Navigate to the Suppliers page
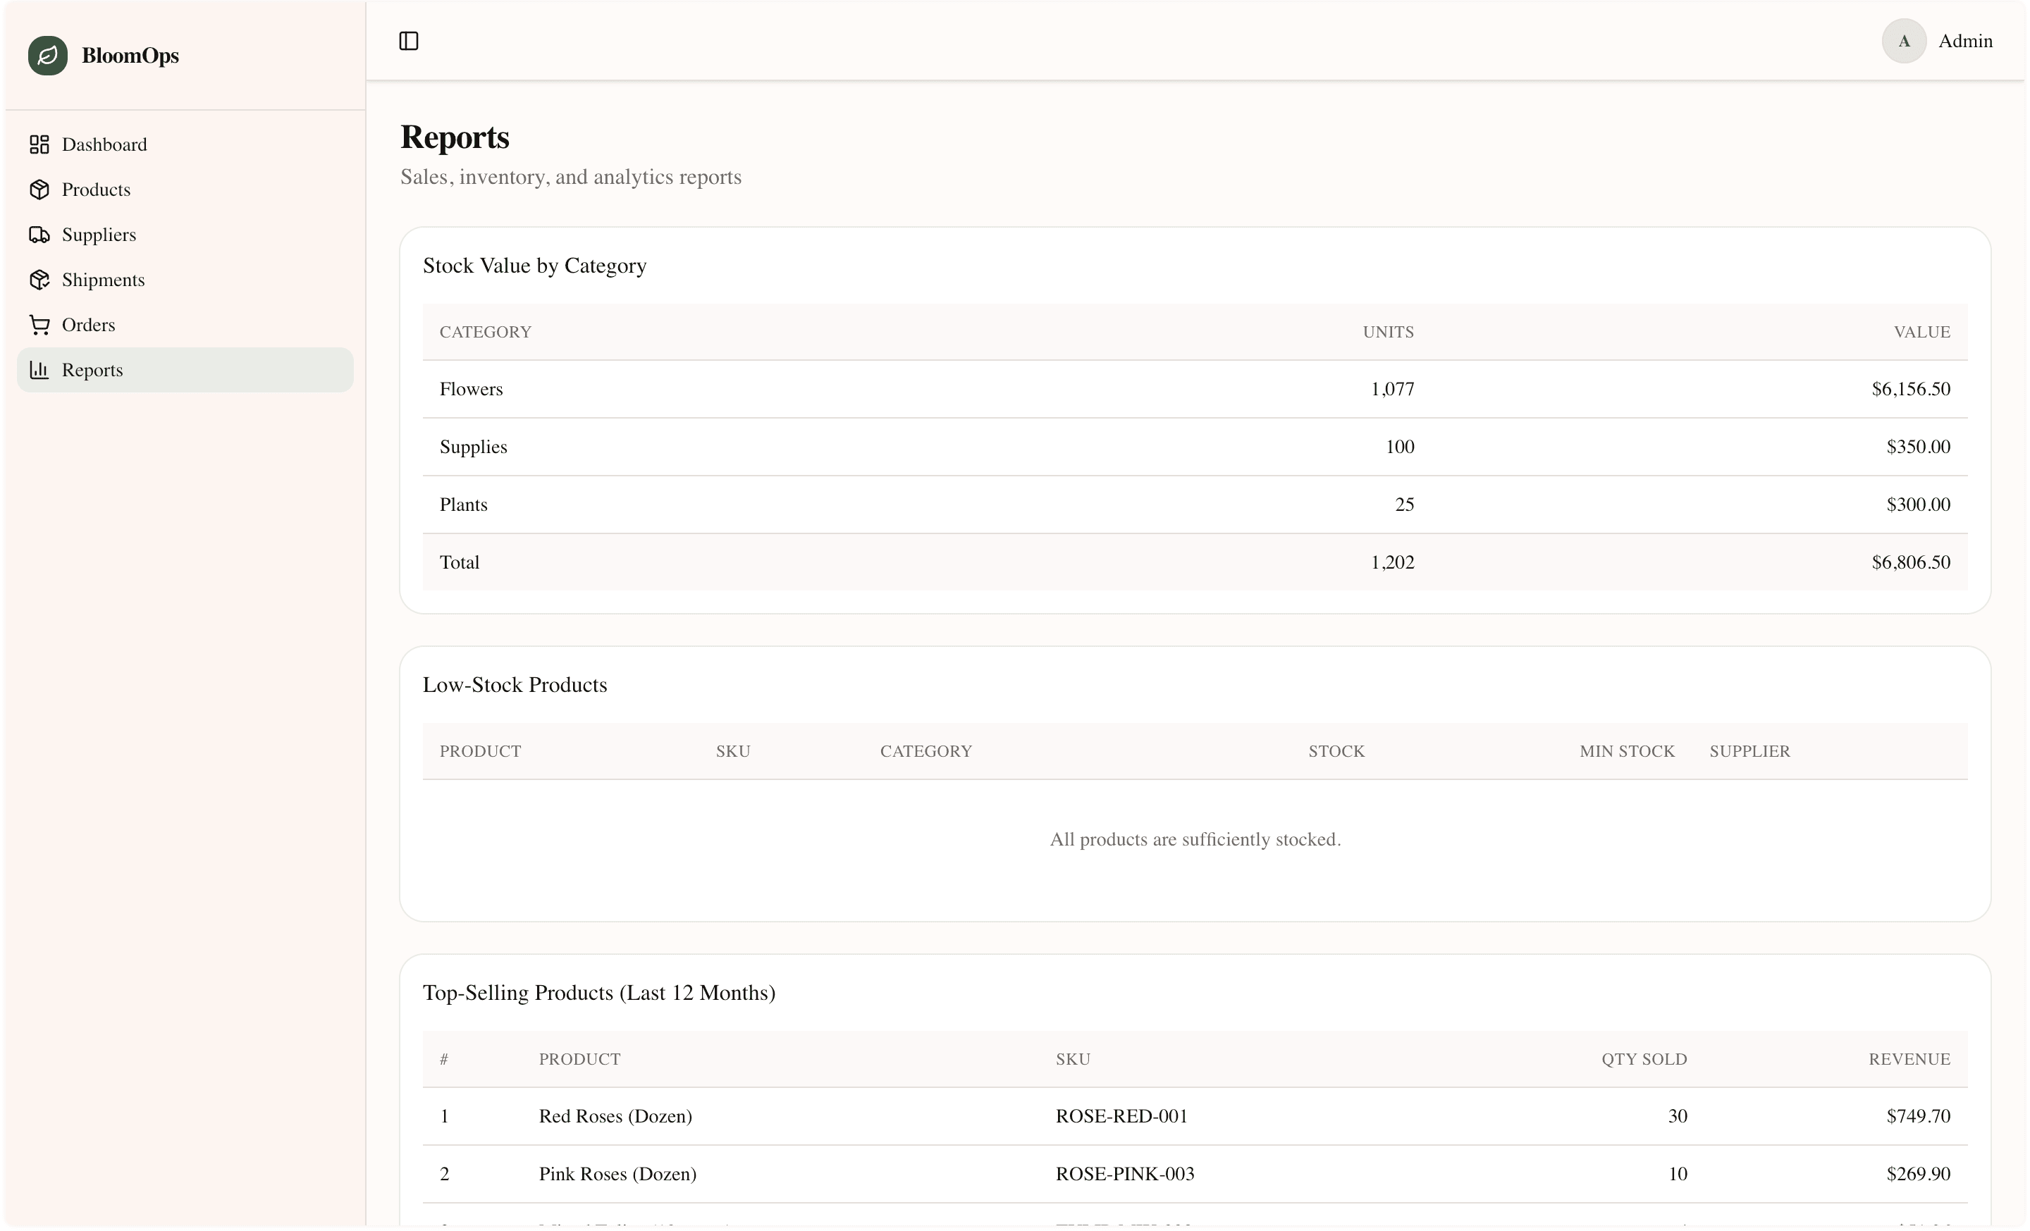Image resolution: width=2030 pixels, height=1231 pixels. pyautogui.click(x=98, y=235)
